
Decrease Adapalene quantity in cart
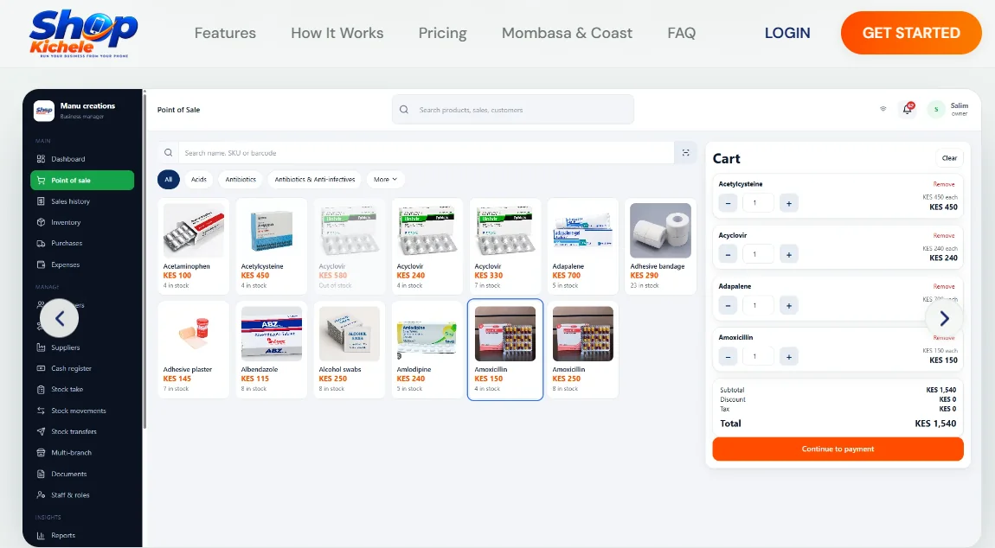728,306
